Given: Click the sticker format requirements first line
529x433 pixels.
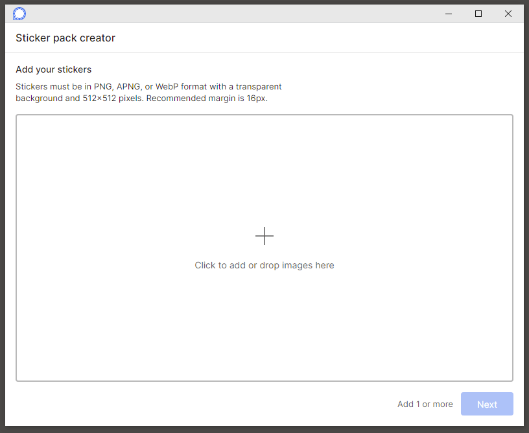Looking at the screenshot, I should click(x=148, y=86).
